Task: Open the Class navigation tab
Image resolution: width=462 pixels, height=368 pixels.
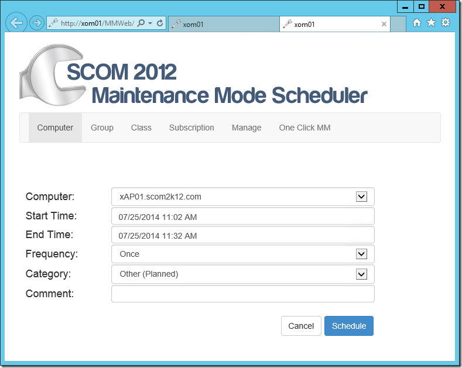Action: click(141, 128)
